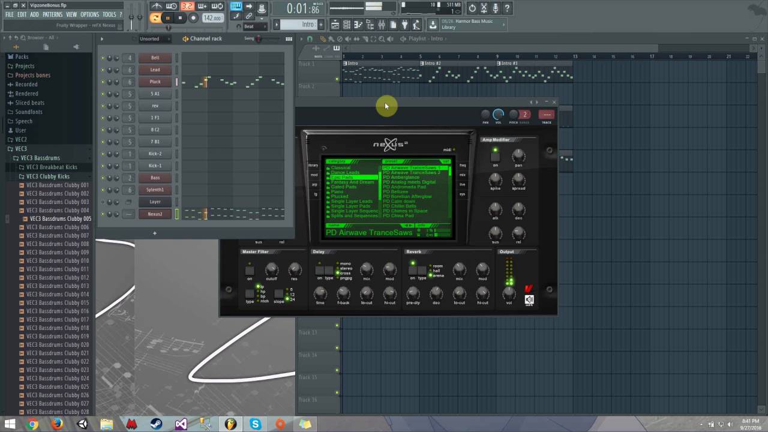
Task: Open the plugin picker plug icon
Action: click(405, 25)
